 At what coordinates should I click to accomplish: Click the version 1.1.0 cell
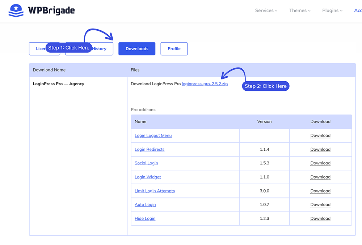click(265, 177)
